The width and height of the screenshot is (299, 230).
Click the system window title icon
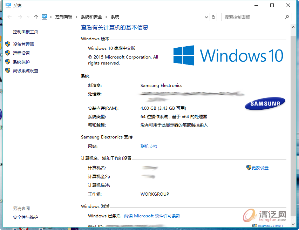(8, 5)
